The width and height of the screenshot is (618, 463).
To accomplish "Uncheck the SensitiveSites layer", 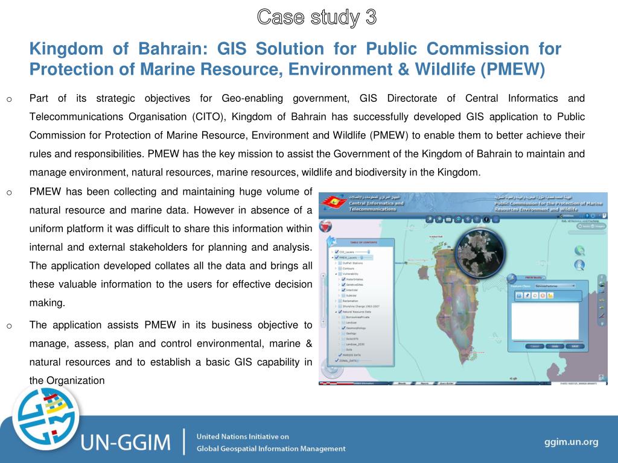I will coord(343,285).
